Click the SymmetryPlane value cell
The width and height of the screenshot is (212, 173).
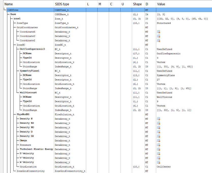pos(166,75)
